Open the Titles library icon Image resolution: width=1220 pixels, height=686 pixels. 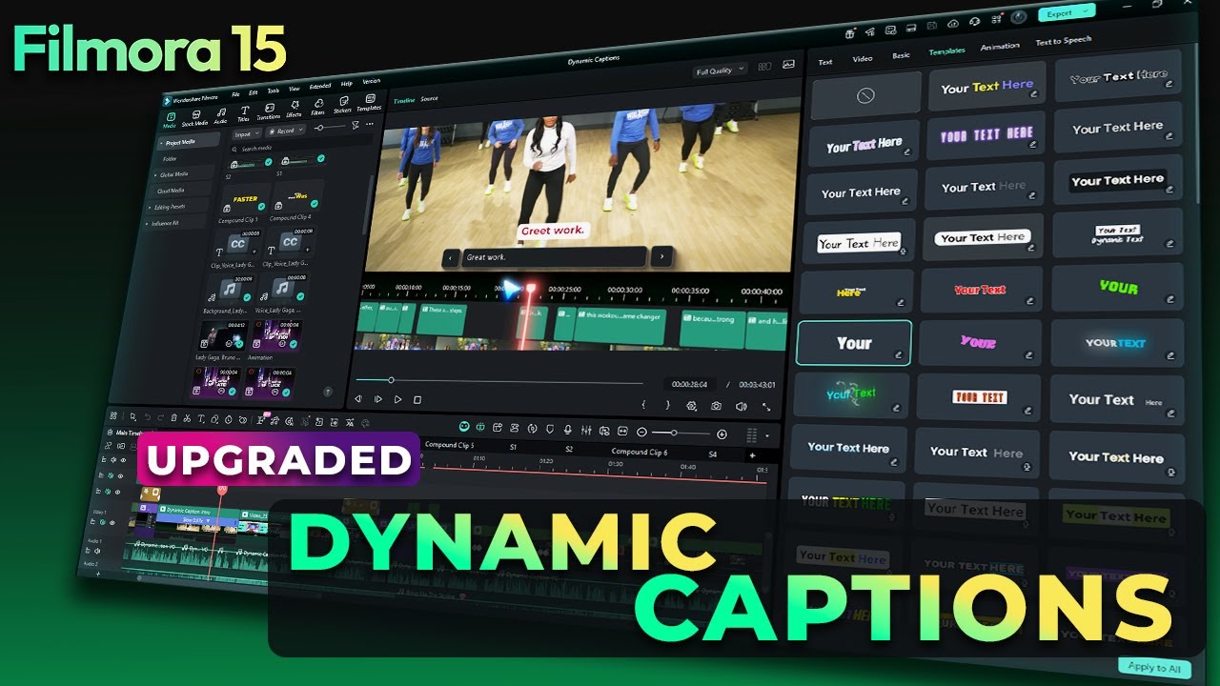[x=245, y=110]
